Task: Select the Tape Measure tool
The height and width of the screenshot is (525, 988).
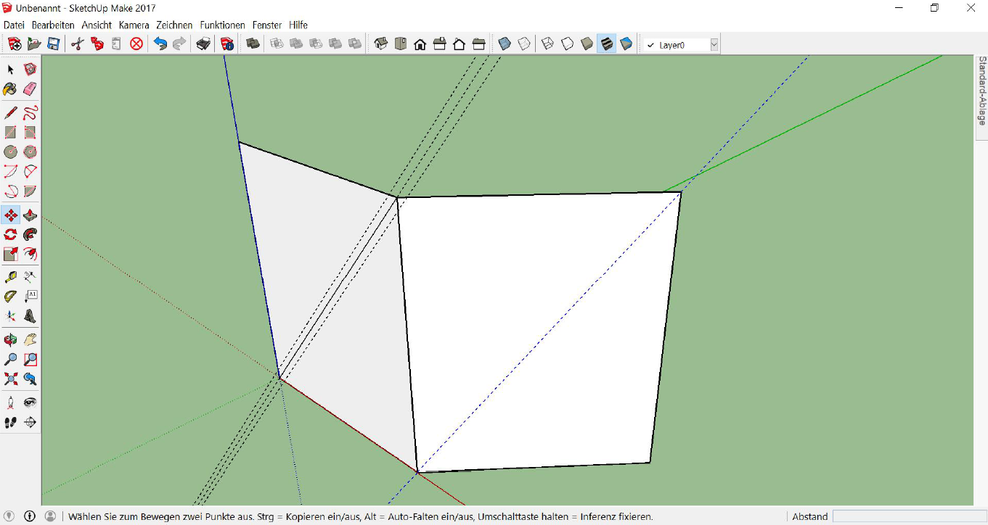Action: (x=10, y=277)
